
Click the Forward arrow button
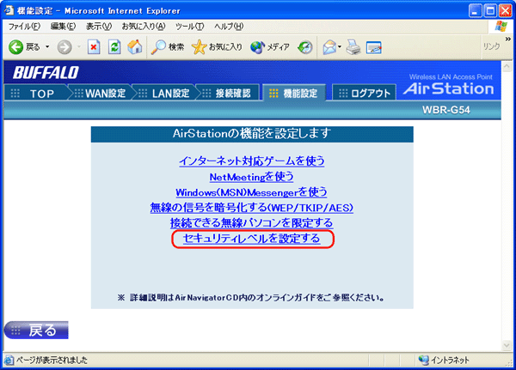tap(64, 47)
